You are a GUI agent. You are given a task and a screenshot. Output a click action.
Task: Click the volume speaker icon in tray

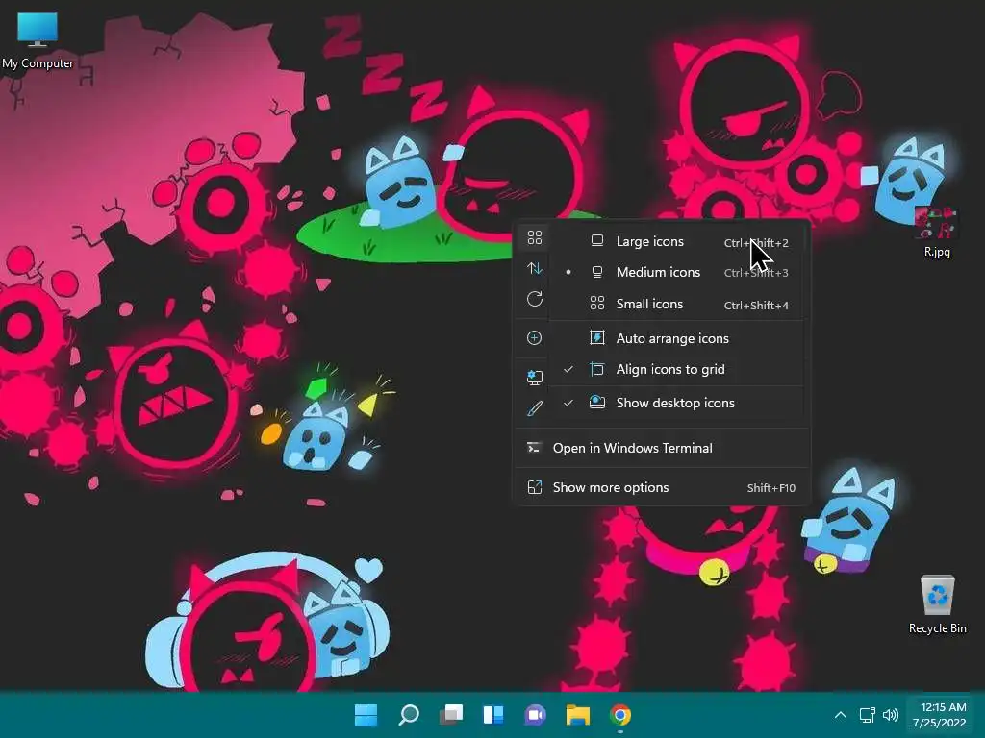click(890, 715)
